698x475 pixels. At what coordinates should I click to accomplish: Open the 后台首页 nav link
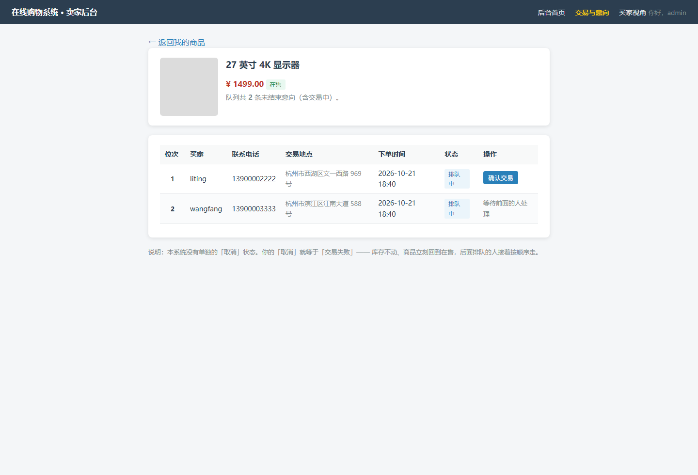pos(551,13)
